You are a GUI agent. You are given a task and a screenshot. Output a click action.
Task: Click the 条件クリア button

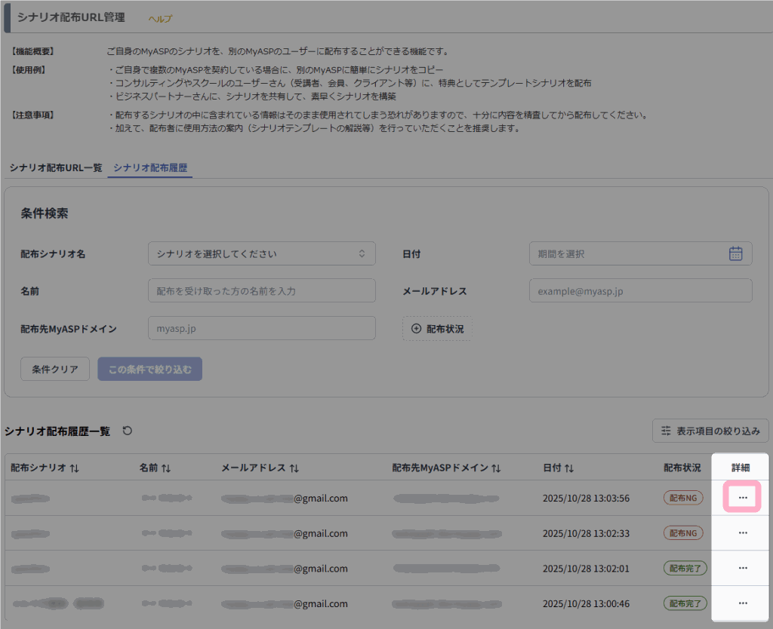55,370
